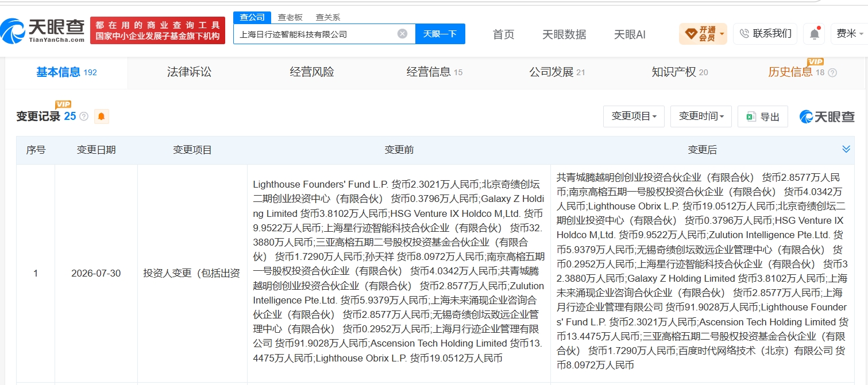
Task: Click help icon next to 历史信息
Action: pos(832,72)
